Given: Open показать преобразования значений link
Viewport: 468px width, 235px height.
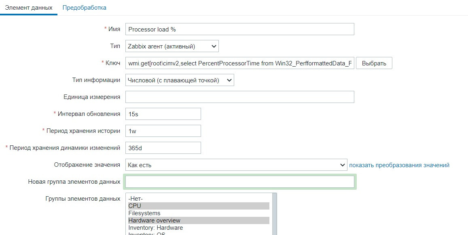Looking at the screenshot, I should (399, 165).
